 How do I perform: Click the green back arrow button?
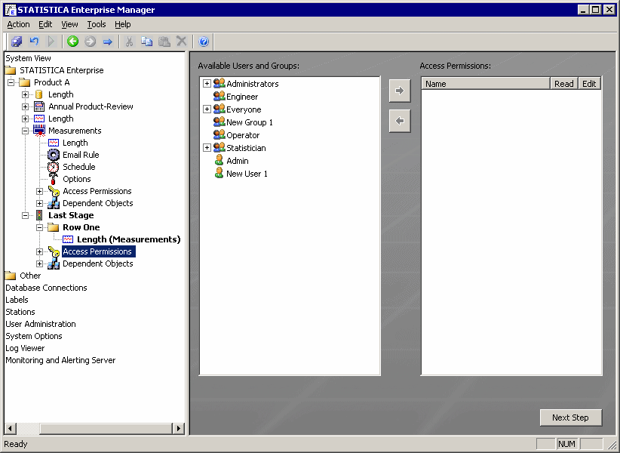point(72,42)
